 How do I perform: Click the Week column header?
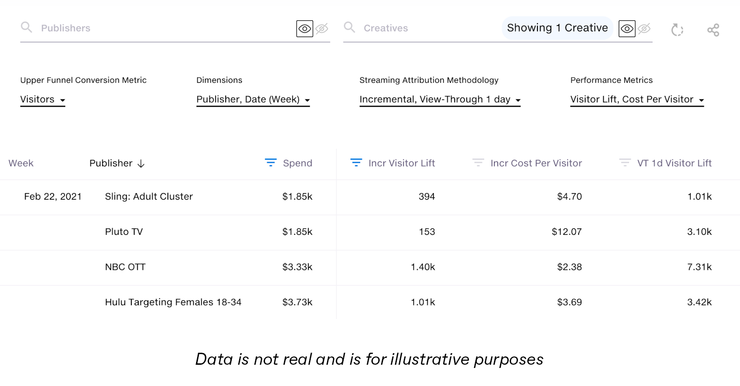coord(21,163)
